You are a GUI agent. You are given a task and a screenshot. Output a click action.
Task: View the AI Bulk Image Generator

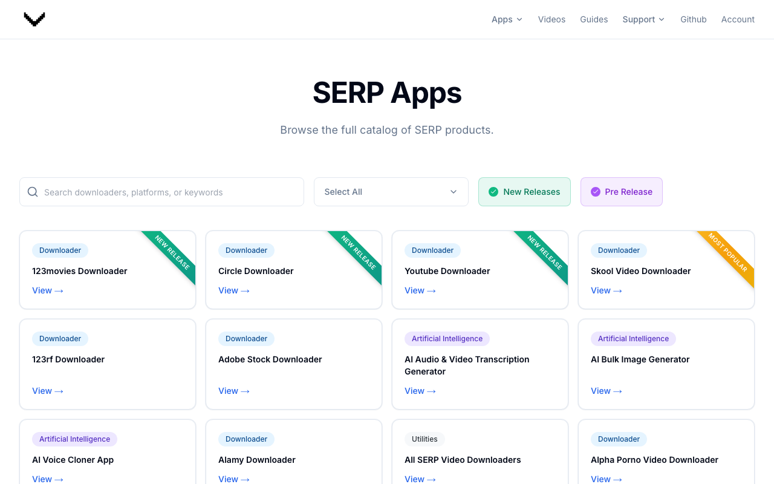coord(607,391)
